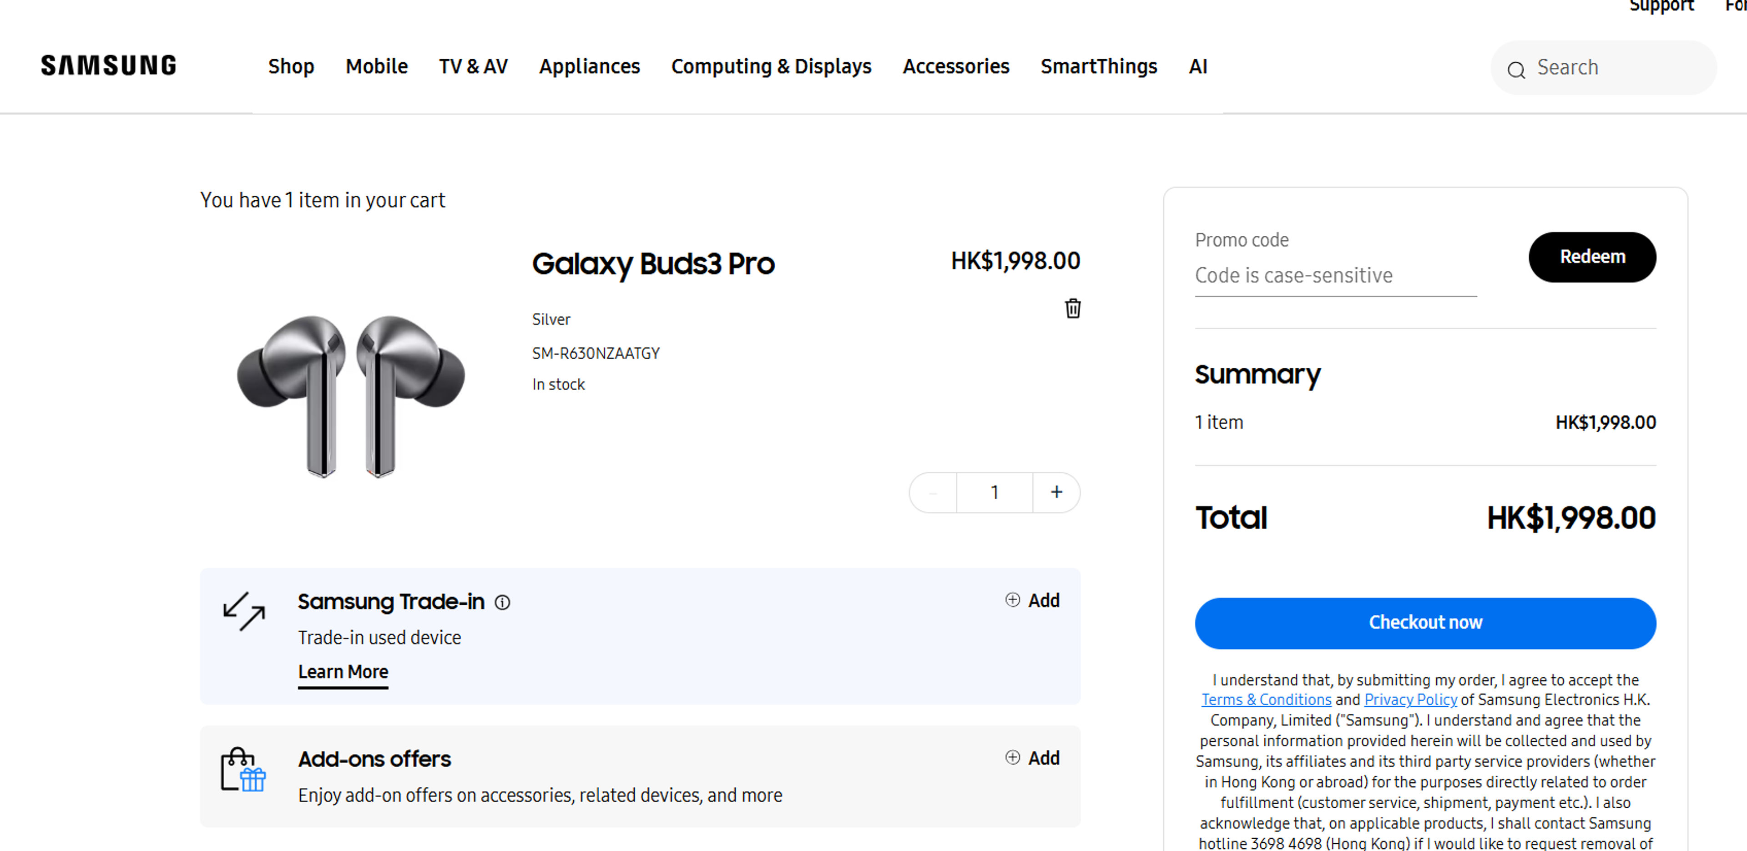1747x851 pixels.
Task: Decrease quantity with minus button
Action: [933, 492]
